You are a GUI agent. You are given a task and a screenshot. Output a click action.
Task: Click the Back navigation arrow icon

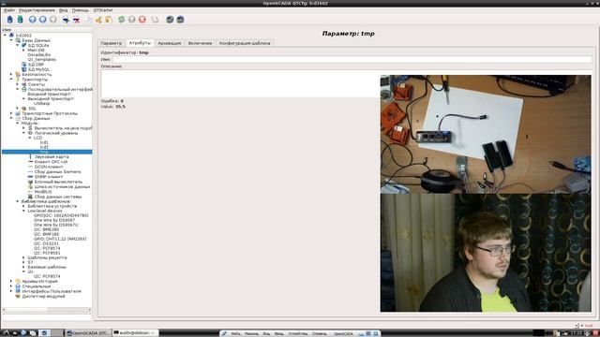[x=43, y=20]
